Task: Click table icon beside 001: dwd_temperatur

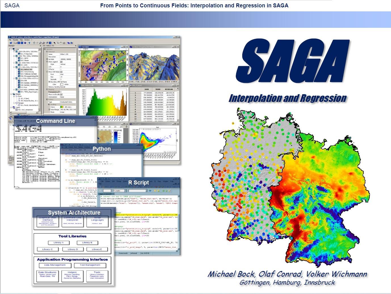Action: [x=16, y=110]
